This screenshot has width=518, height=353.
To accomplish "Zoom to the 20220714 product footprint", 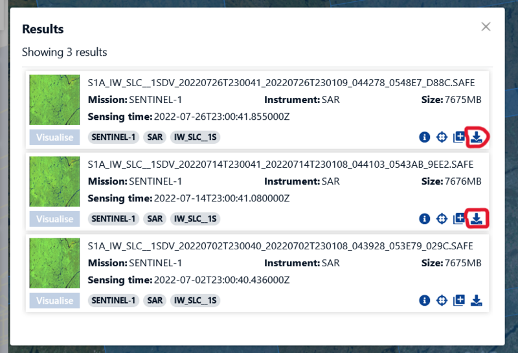I will tap(442, 218).
